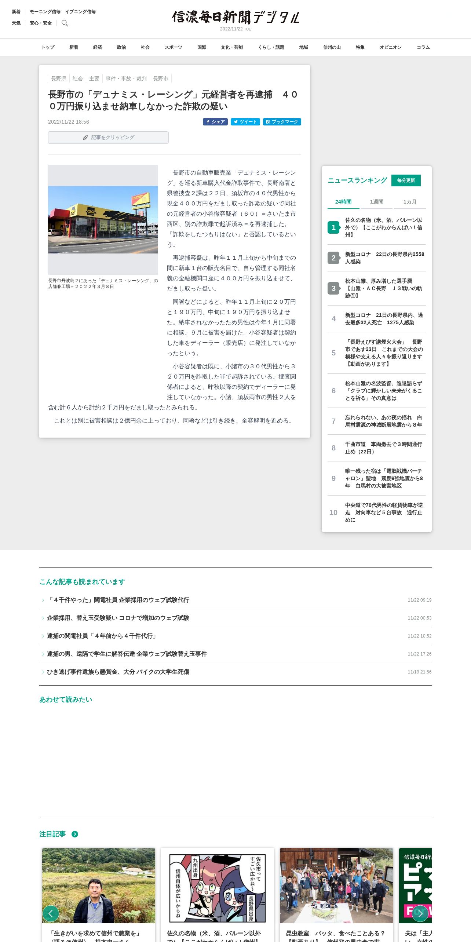Open farmer photo card 生きがいを求めて信州で農業を

(99, 895)
